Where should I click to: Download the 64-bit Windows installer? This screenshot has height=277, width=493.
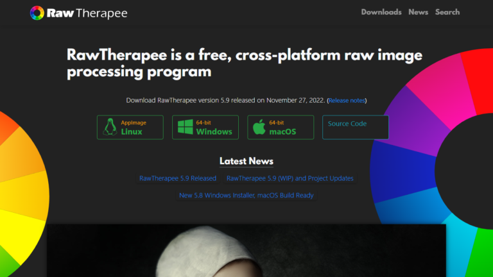tap(205, 127)
